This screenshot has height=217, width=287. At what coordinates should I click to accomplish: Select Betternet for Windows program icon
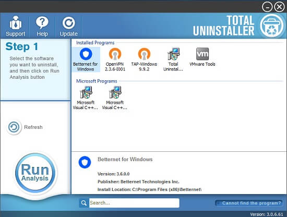(x=86, y=59)
